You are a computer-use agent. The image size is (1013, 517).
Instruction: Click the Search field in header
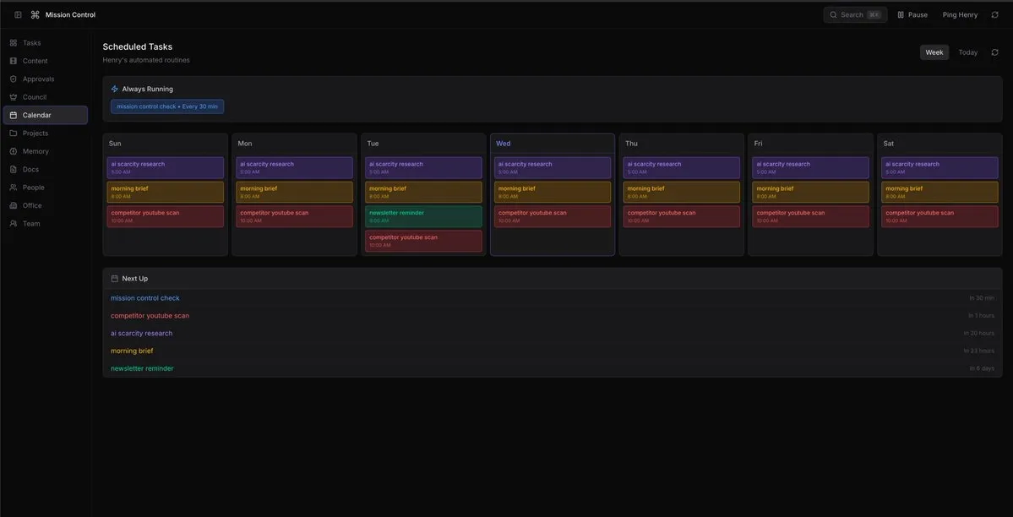pyautogui.click(x=854, y=14)
